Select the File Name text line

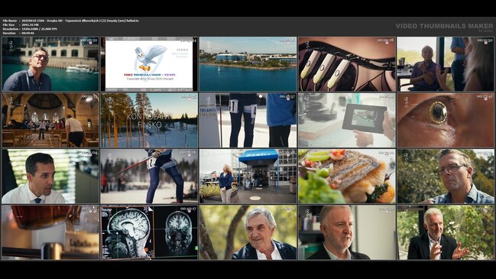click(x=70, y=21)
